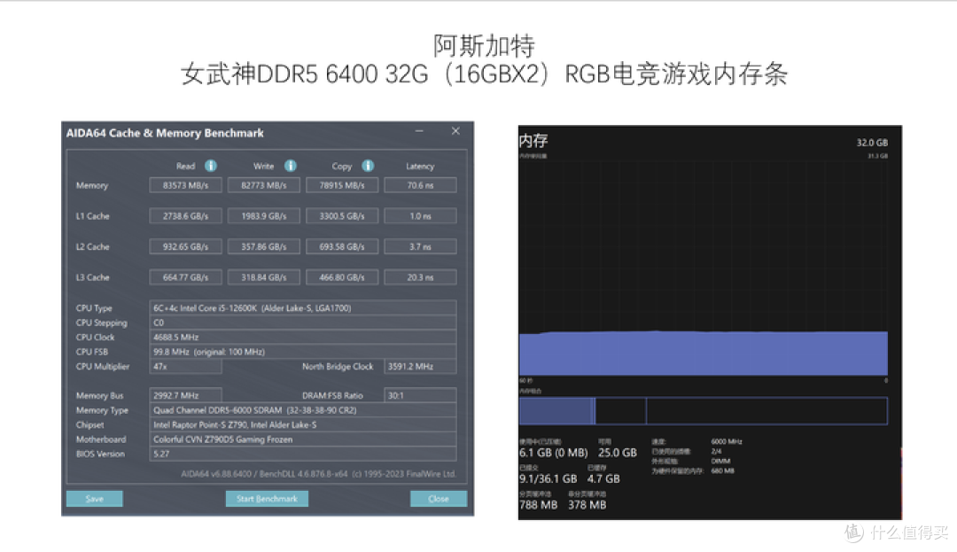Click the CPU Clock 4688.5 MHz field
The width and height of the screenshot is (957, 552).
point(303,338)
